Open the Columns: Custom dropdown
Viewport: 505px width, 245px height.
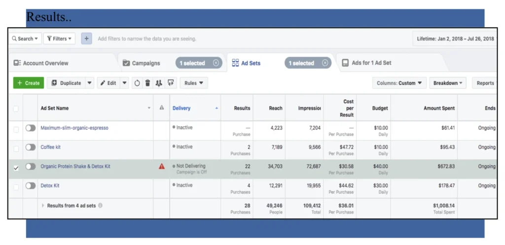(x=398, y=83)
